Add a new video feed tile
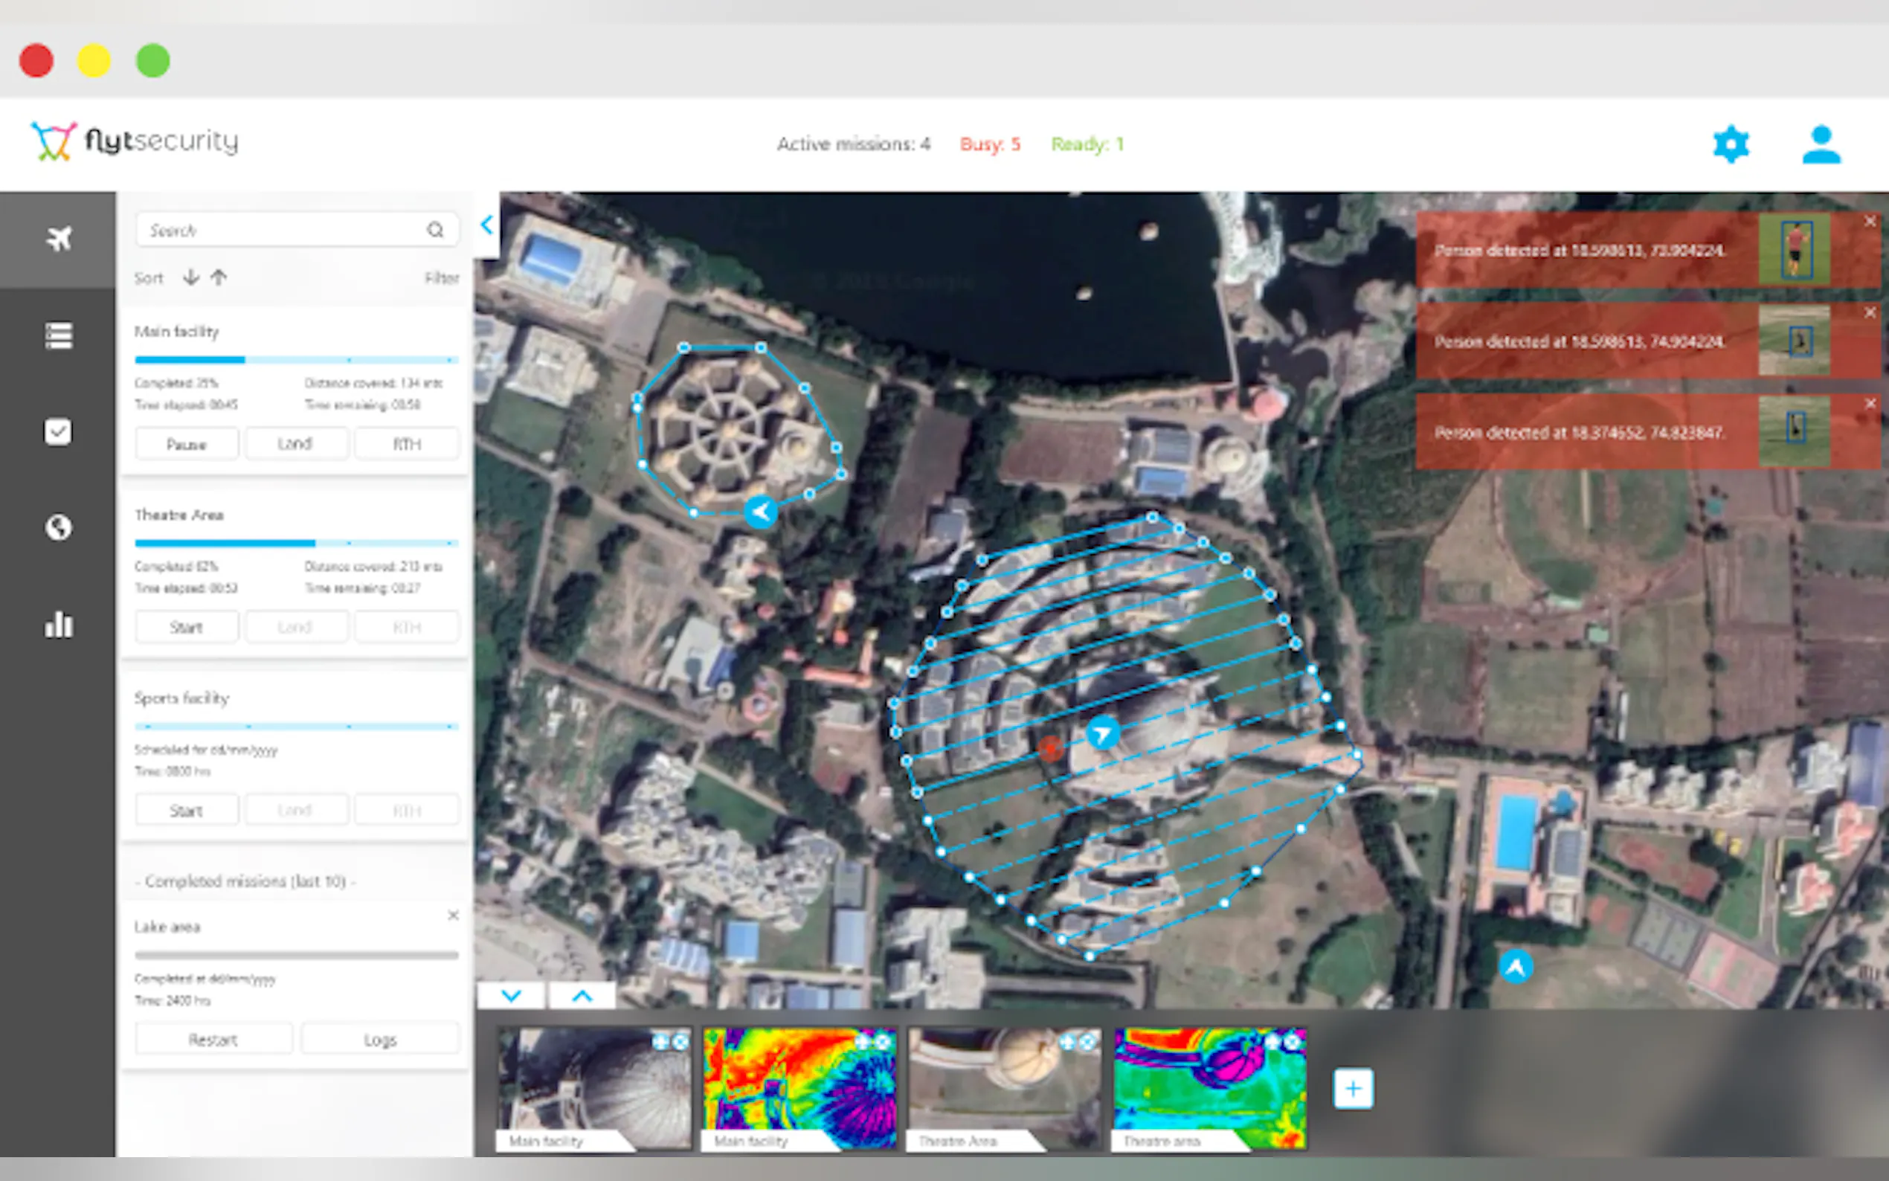 click(x=1354, y=1088)
